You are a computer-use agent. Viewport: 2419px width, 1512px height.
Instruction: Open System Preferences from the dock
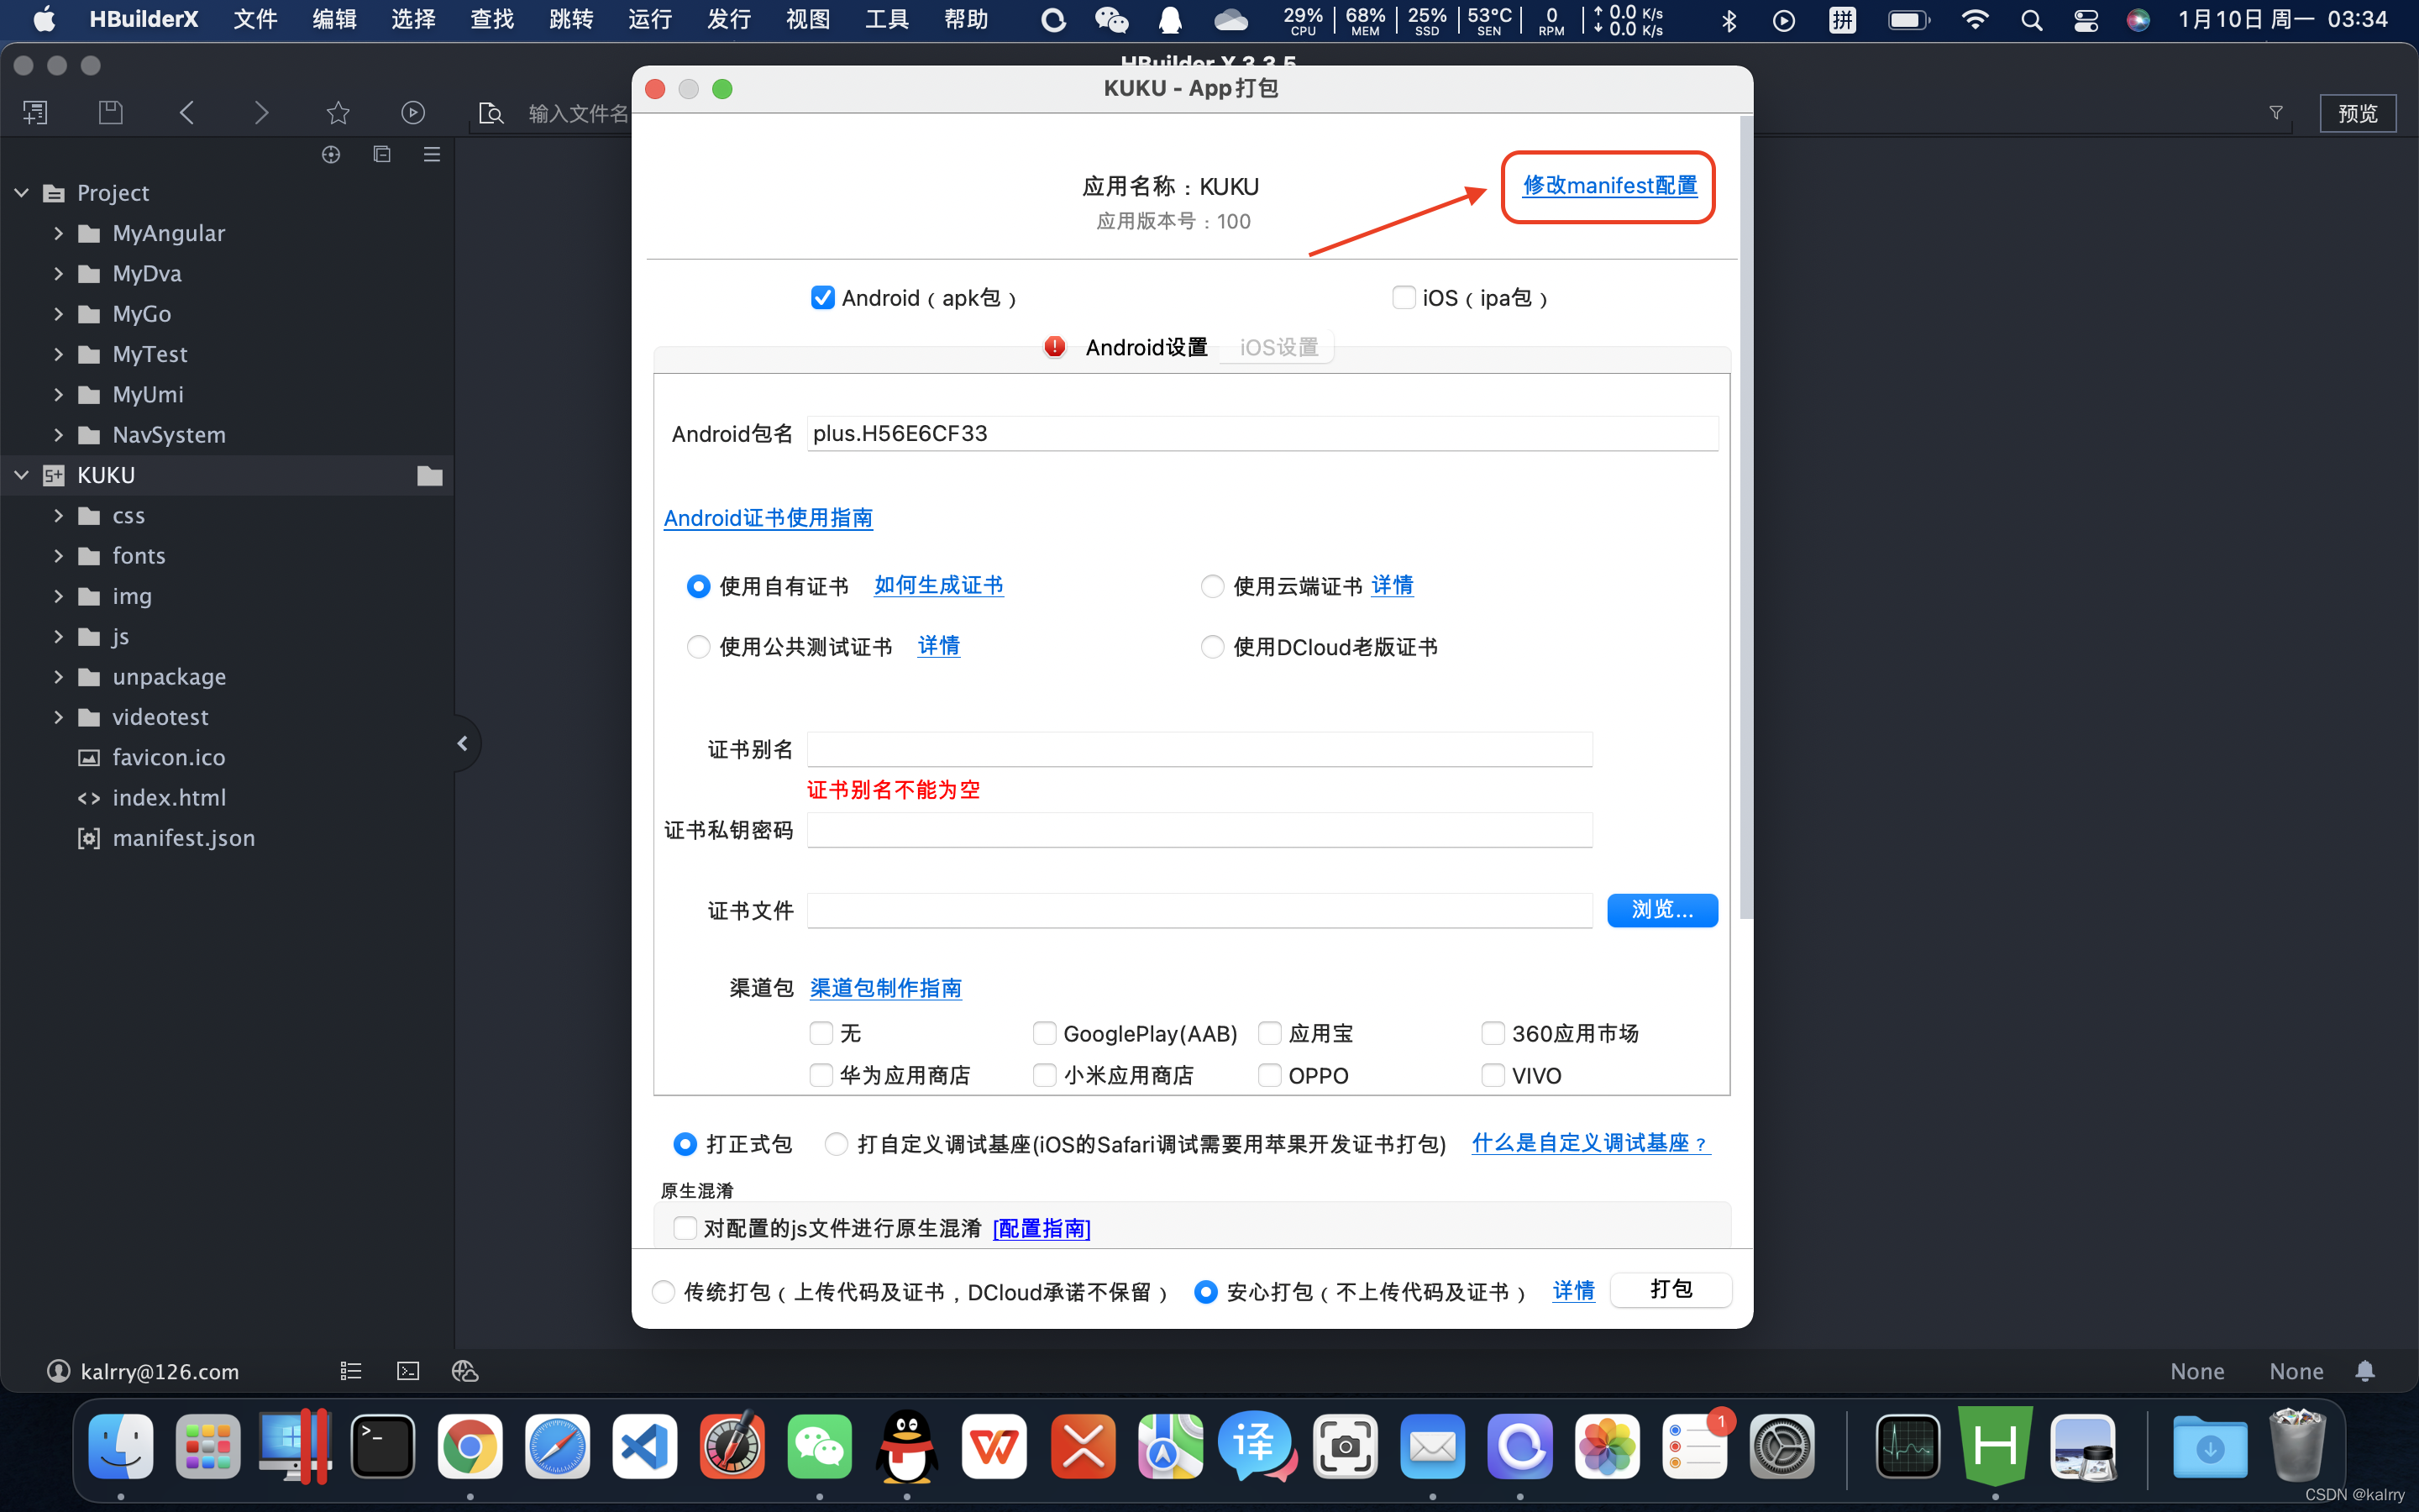(1781, 1446)
